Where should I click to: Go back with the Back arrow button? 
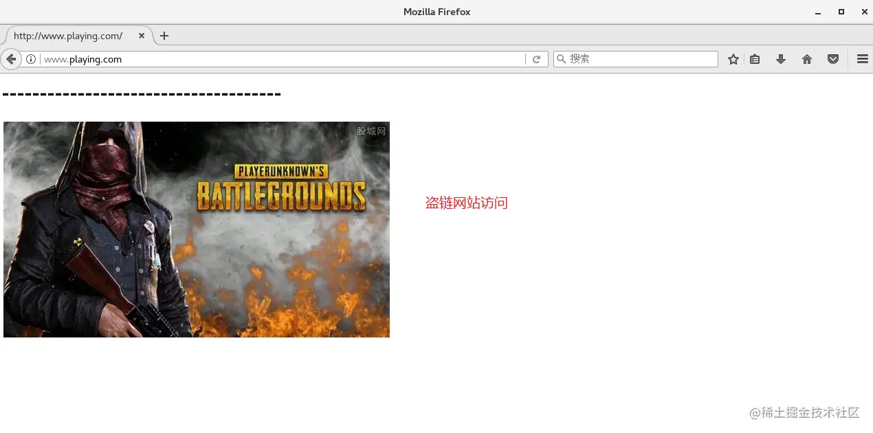pos(11,59)
